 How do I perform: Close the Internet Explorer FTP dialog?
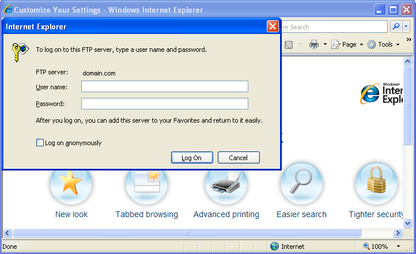coord(273,26)
